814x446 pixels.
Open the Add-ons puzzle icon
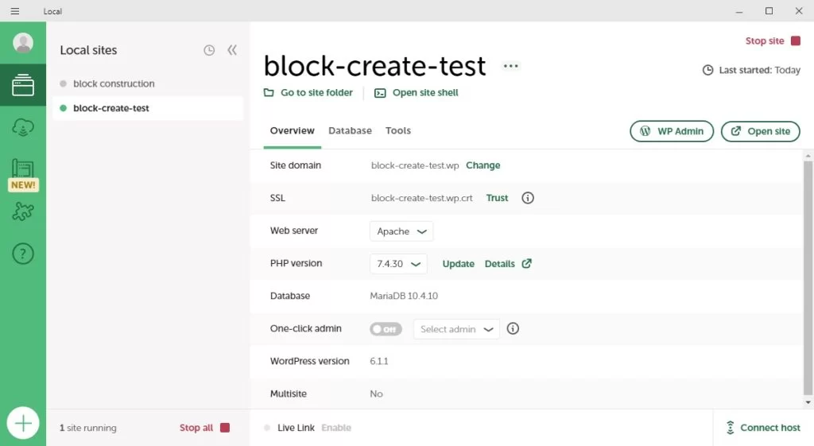pos(23,211)
